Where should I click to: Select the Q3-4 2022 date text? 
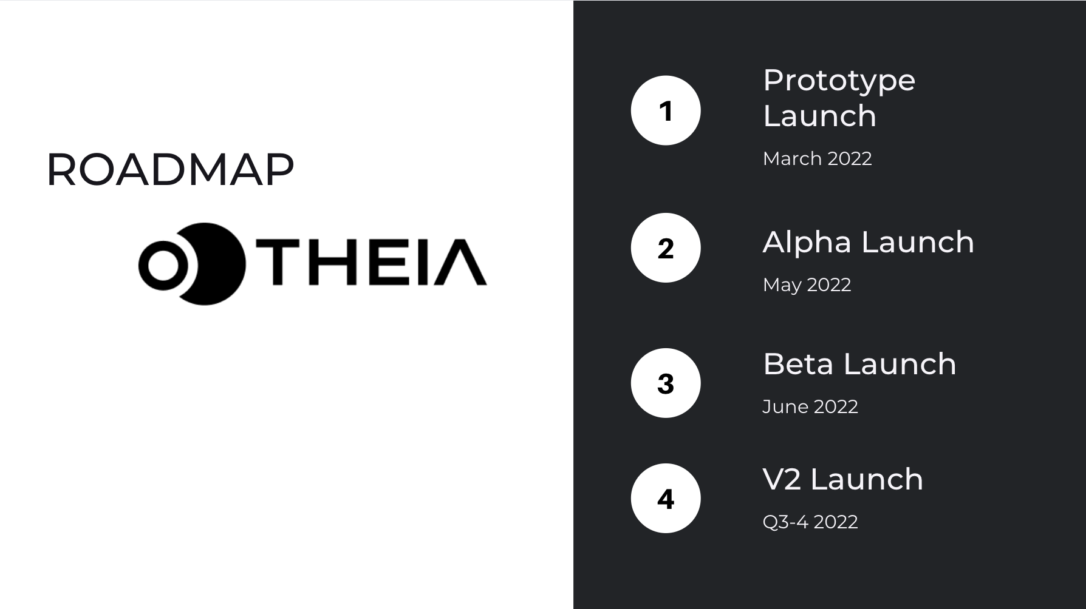tap(810, 522)
